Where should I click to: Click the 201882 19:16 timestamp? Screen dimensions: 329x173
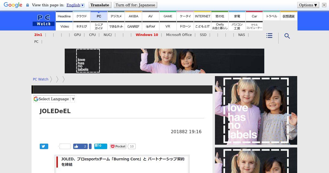(186, 132)
